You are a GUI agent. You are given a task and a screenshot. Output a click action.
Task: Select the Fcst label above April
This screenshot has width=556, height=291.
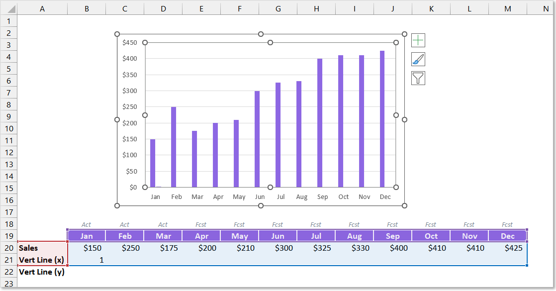tap(201, 224)
